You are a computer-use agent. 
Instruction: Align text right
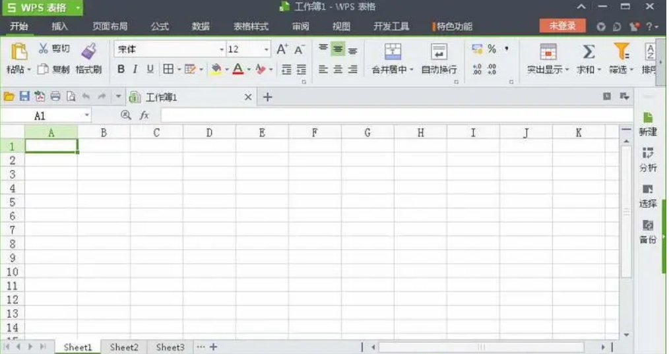(352, 69)
